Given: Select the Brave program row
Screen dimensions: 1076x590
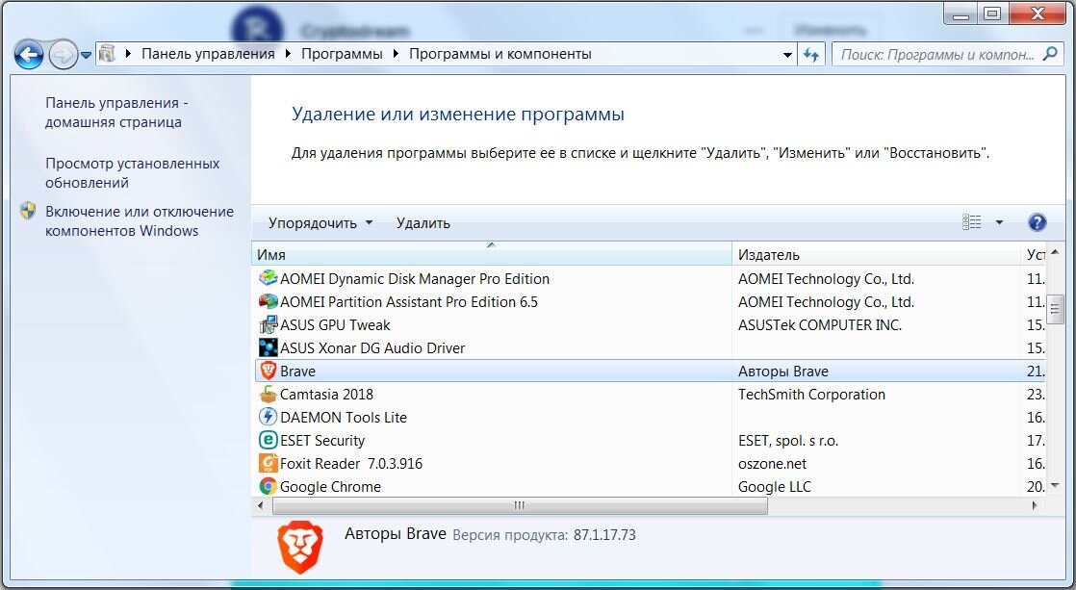Looking at the screenshot, I should pos(650,372).
